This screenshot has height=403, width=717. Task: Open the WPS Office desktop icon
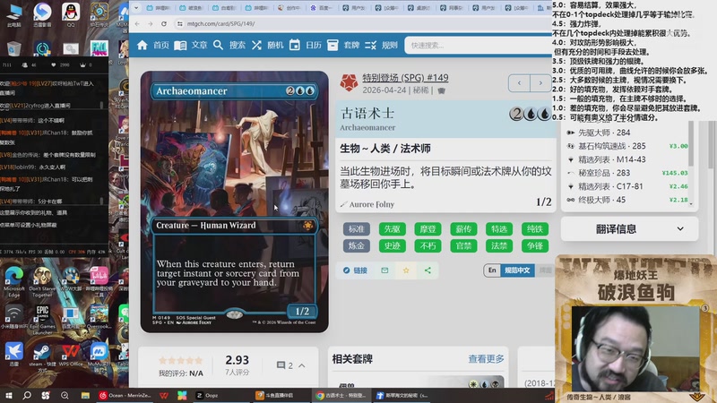(71, 356)
